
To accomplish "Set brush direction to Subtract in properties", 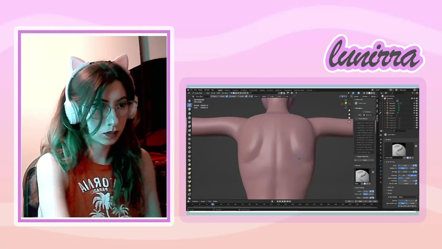I will pyautogui.click(x=412, y=175).
